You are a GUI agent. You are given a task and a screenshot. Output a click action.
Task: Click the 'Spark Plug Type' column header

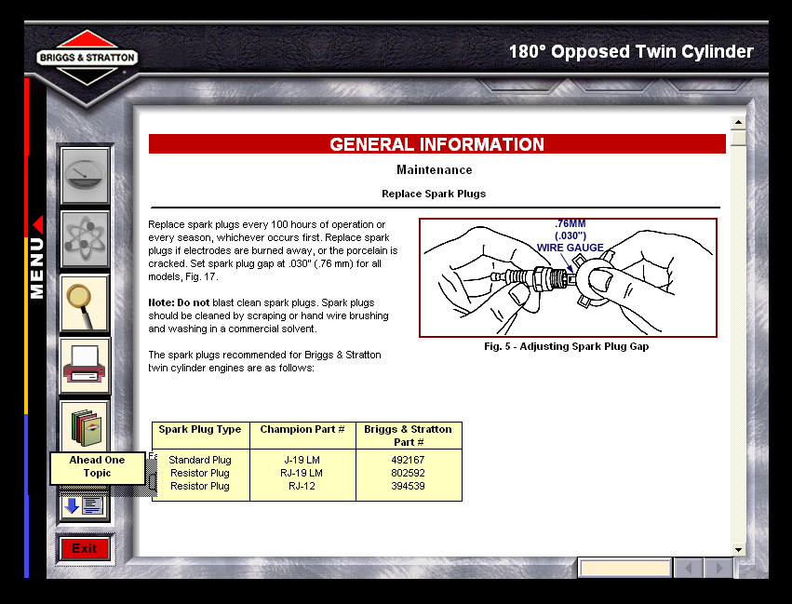click(200, 429)
